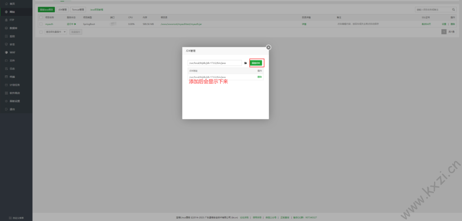Screen dimensions: 462x221
Task: Delete the listed jdk-17.0.2 entry
Action: point(259,77)
